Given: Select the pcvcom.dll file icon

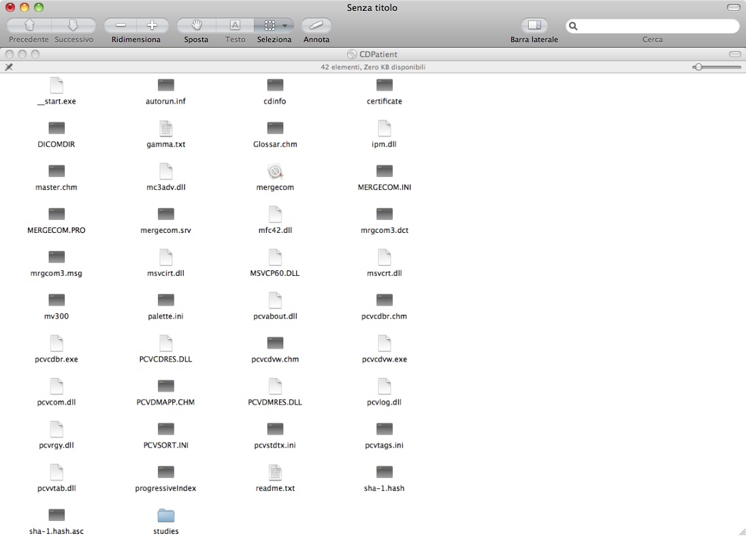Looking at the screenshot, I should click(x=56, y=386).
